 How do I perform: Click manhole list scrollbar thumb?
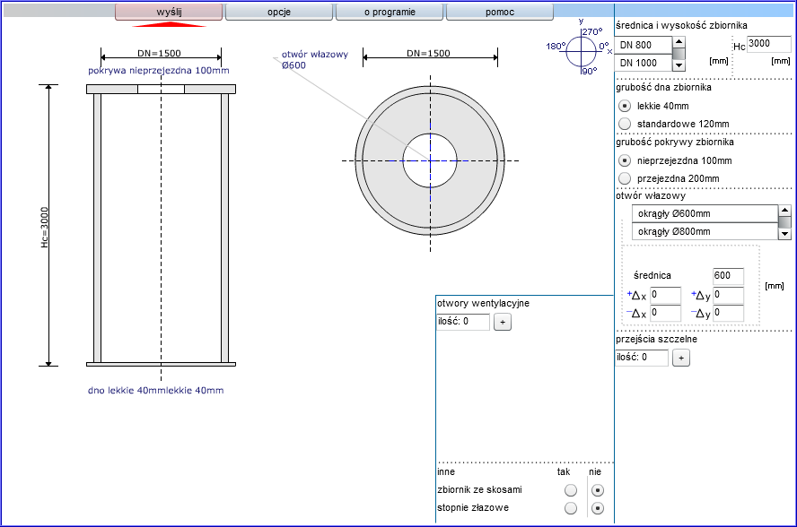(x=784, y=222)
